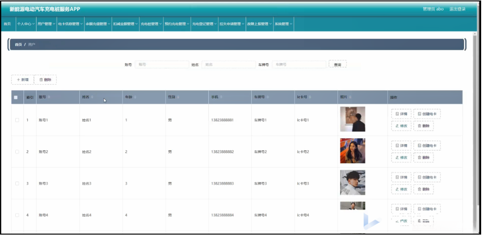483x235 pixels.
Task: Select the row checkbox for 账号2
Action: pyautogui.click(x=17, y=152)
